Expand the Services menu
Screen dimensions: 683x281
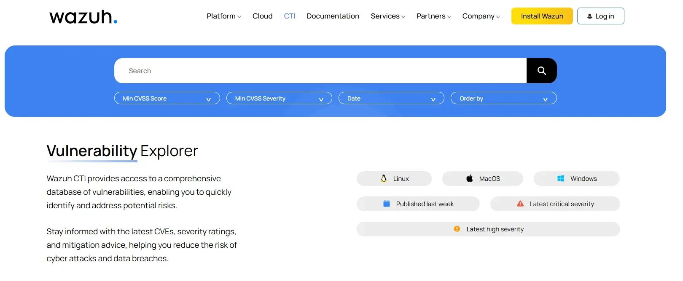387,16
